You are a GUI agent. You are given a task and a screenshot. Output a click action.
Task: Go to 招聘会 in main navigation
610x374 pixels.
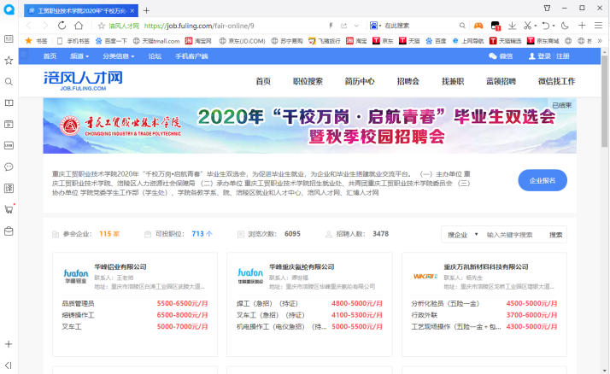[408, 81]
